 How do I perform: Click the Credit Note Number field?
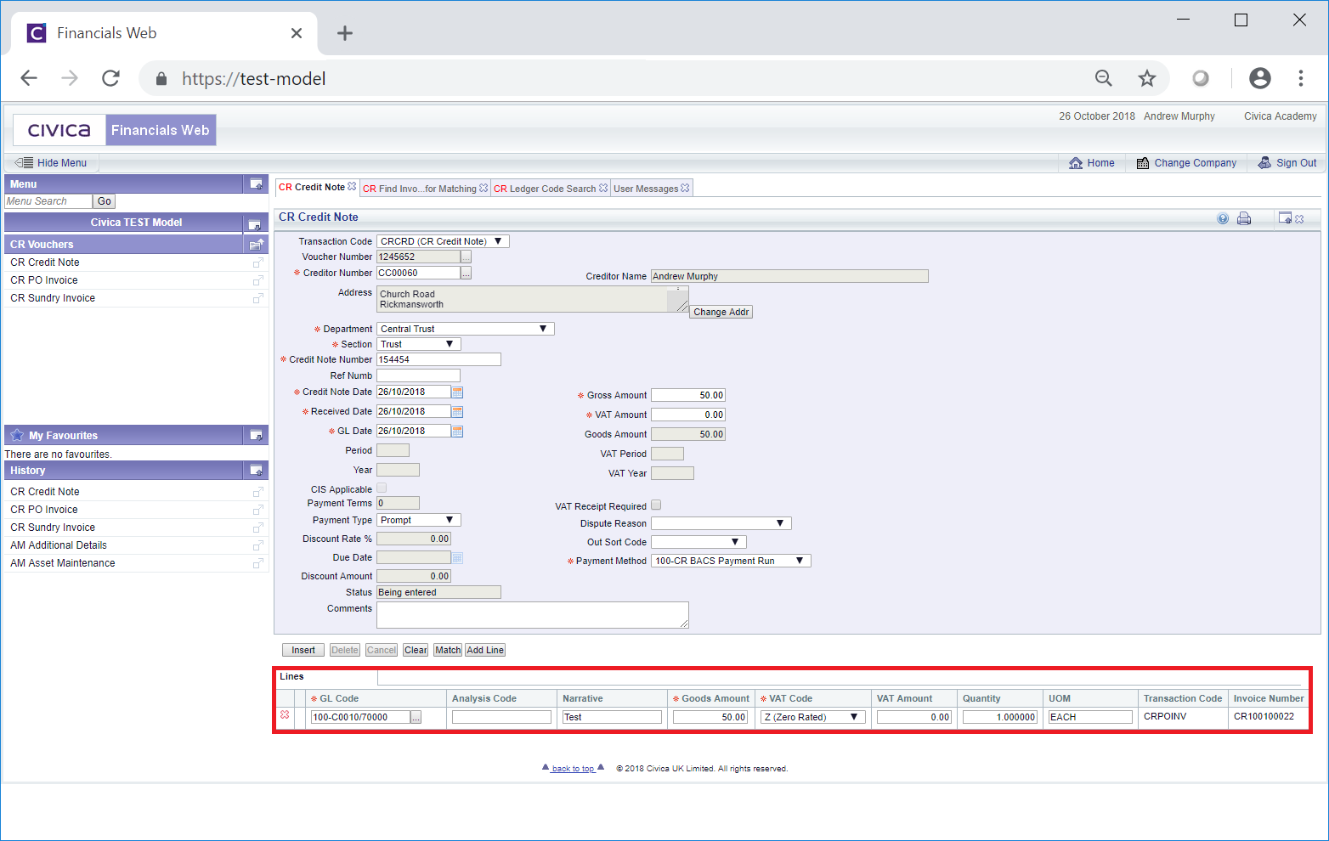[x=438, y=359]
